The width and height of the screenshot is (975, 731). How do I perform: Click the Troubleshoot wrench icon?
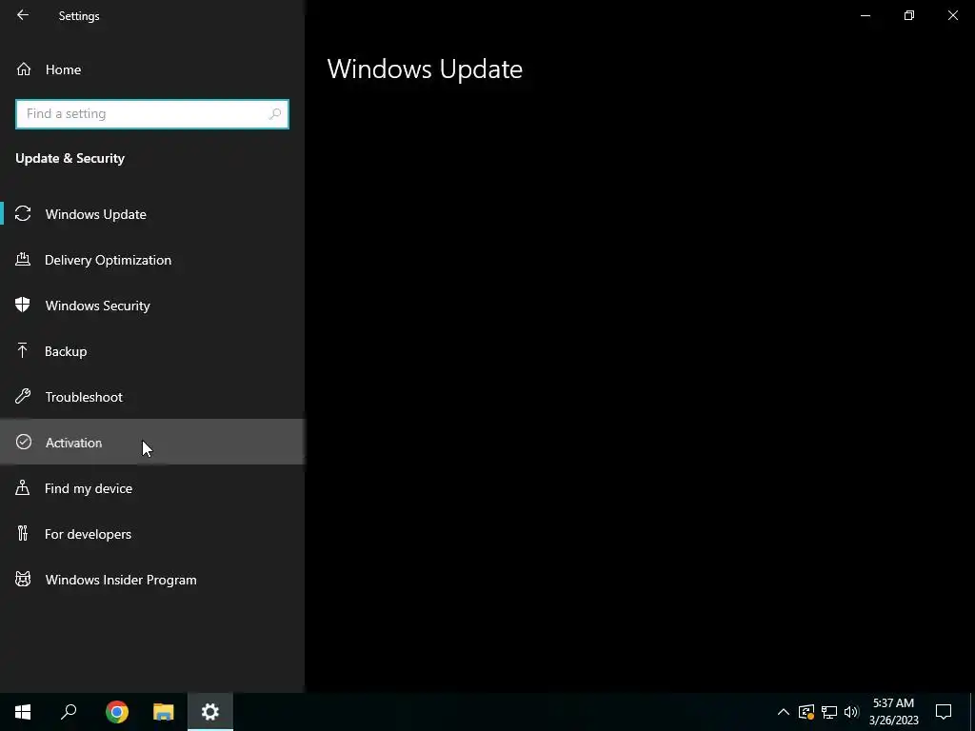(23, 397)
